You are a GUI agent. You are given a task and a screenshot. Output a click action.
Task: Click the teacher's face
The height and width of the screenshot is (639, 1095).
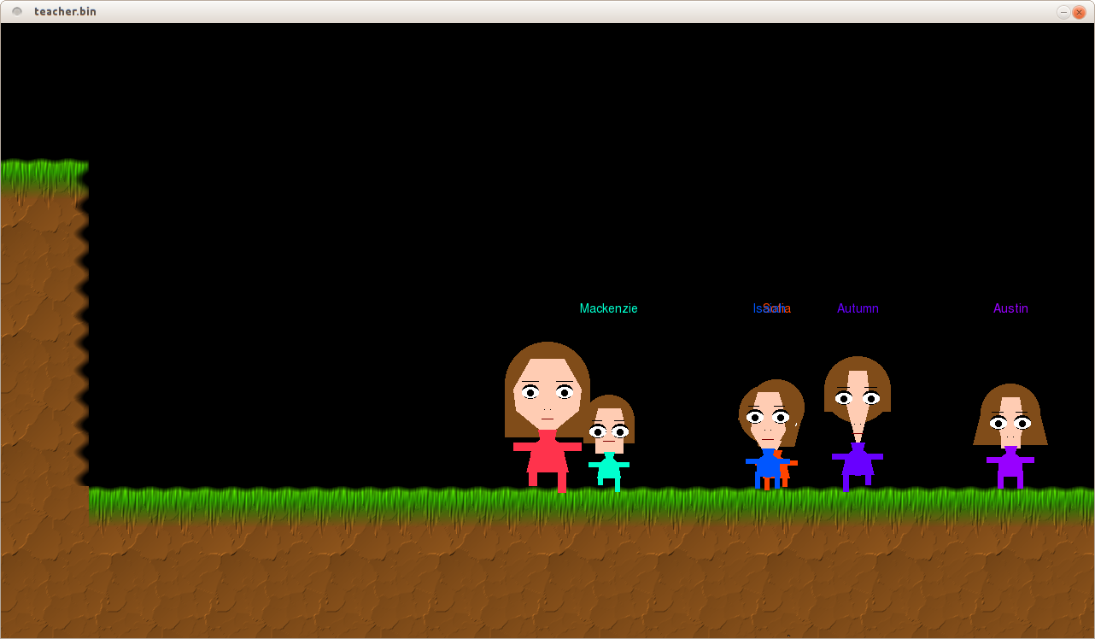click(x=547, y=395)
